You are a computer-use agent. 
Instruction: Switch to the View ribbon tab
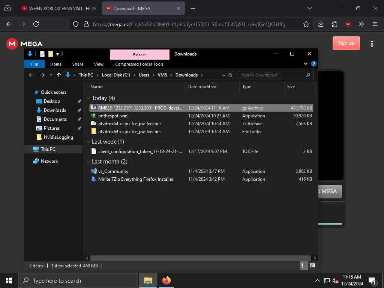click(99, 64)
